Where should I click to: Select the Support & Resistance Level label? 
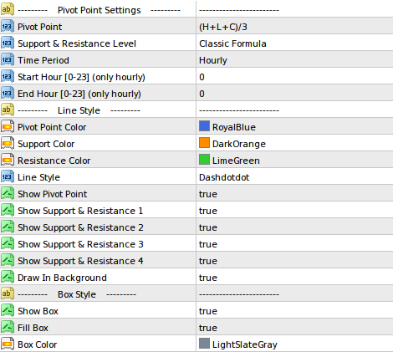coord(77,43)
